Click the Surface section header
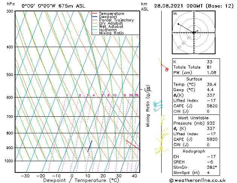Viewport: 237px width, 183px height. click(194, 79)
